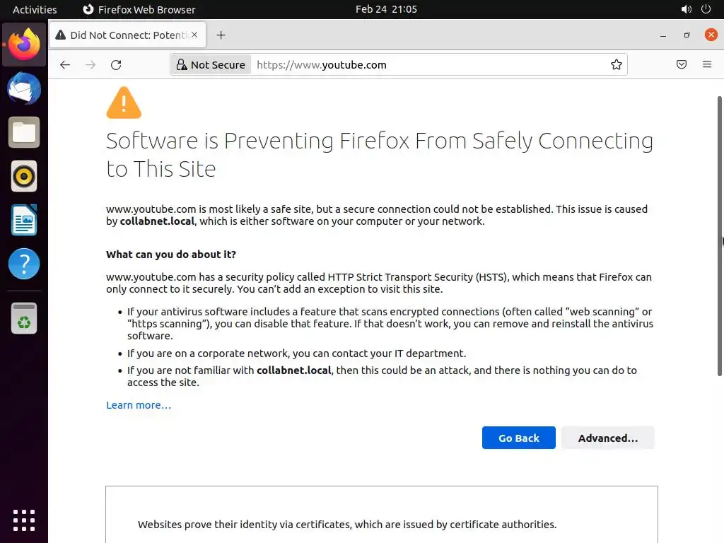Open the Activities overview
The height and width of the screenshot is (543, 724).
(x=35, y=9)
